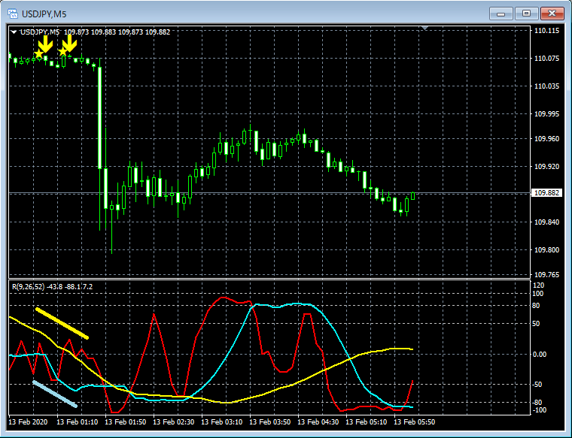
Task: Click the 109.920 price scale label
Action: (546, 167)
